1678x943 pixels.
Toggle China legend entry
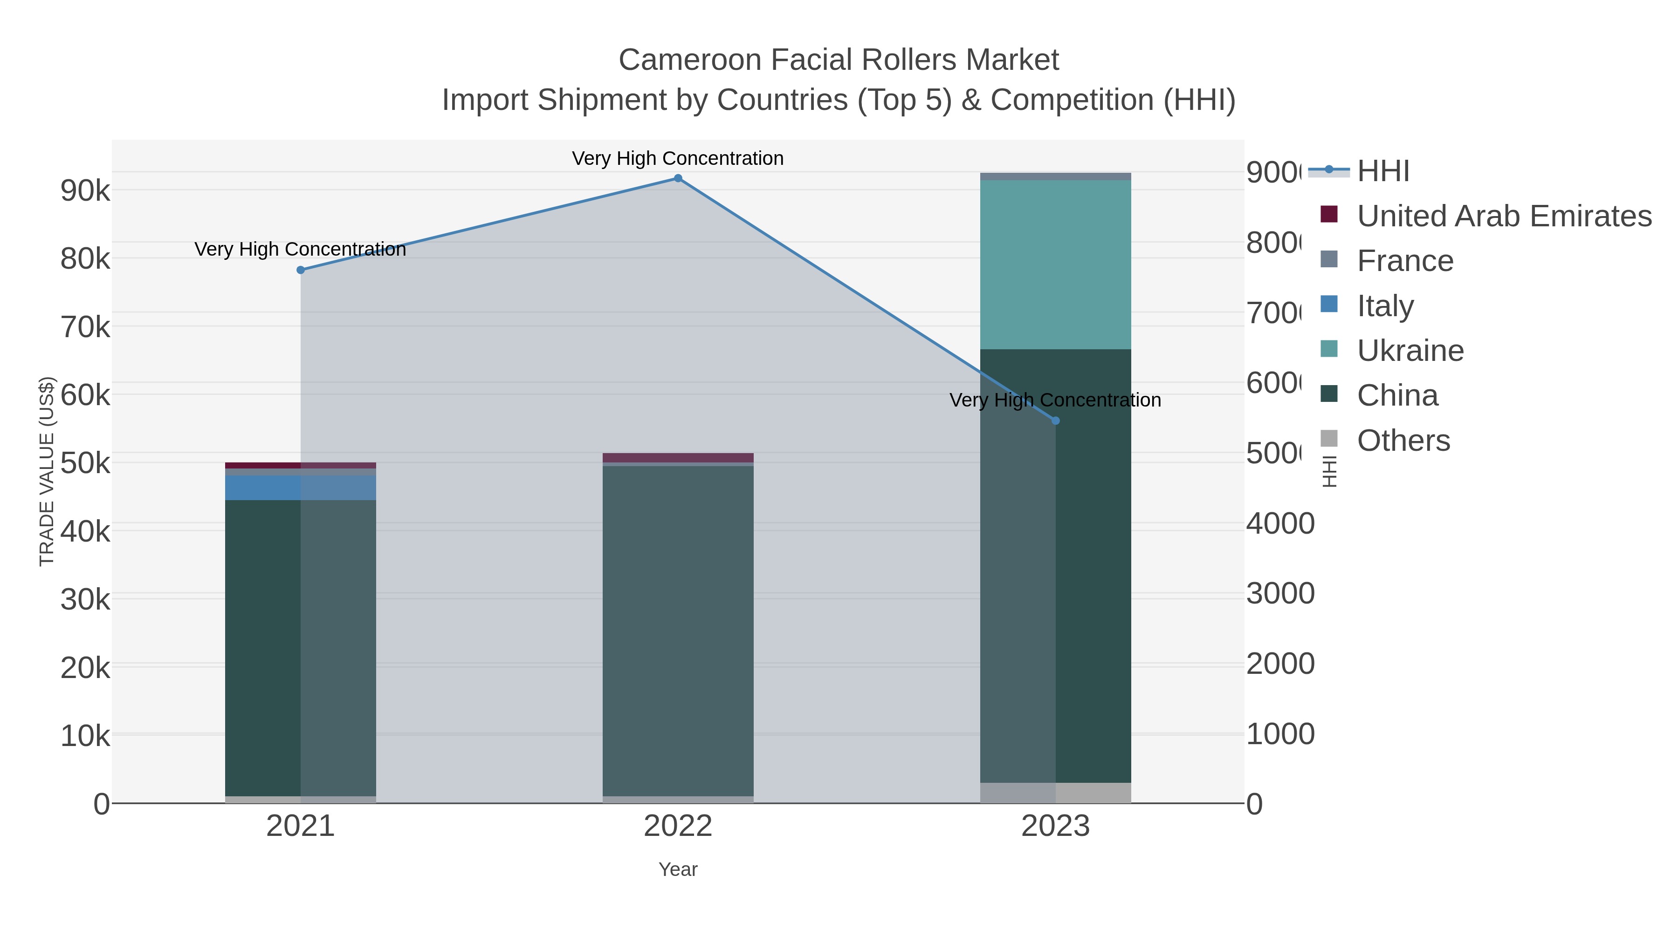coord(1379,396)
